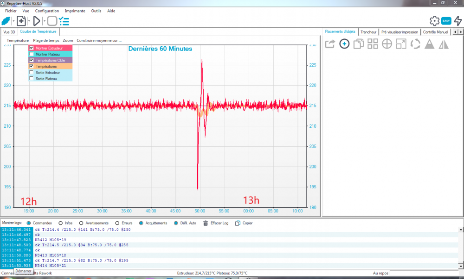Open the Plage de temps dropdown

46,40
